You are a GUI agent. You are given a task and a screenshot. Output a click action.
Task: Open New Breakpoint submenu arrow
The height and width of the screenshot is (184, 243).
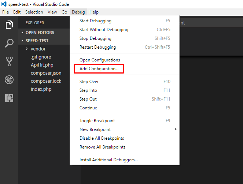[176, 129]
